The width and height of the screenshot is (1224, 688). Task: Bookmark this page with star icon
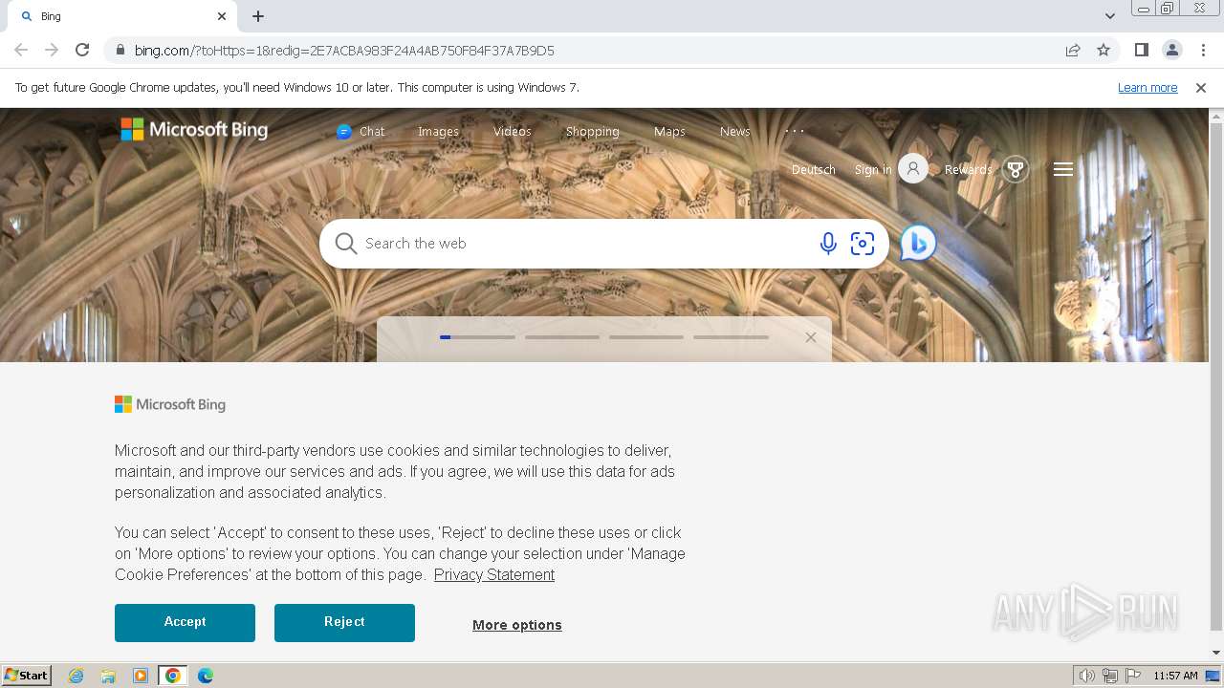(1104, 50)
